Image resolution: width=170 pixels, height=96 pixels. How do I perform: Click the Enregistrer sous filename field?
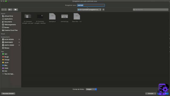[x=91, y=5]
